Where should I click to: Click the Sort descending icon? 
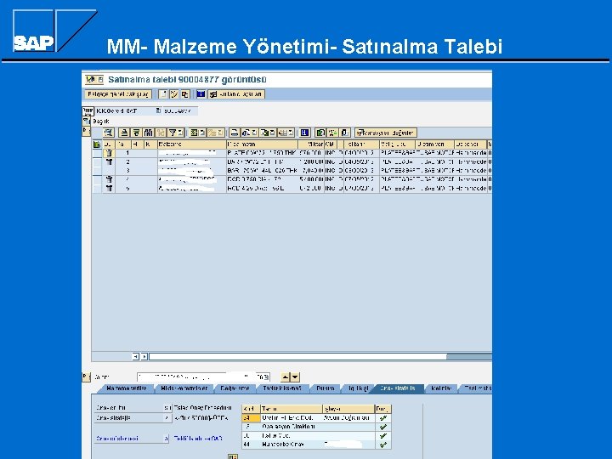136,133
